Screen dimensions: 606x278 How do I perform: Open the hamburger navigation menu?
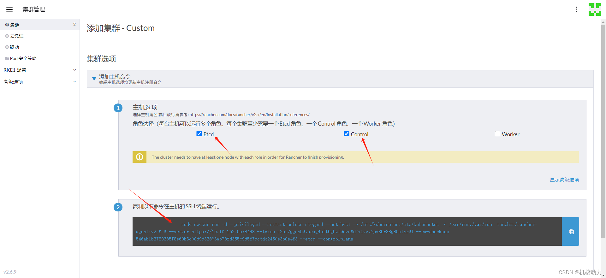9,9
